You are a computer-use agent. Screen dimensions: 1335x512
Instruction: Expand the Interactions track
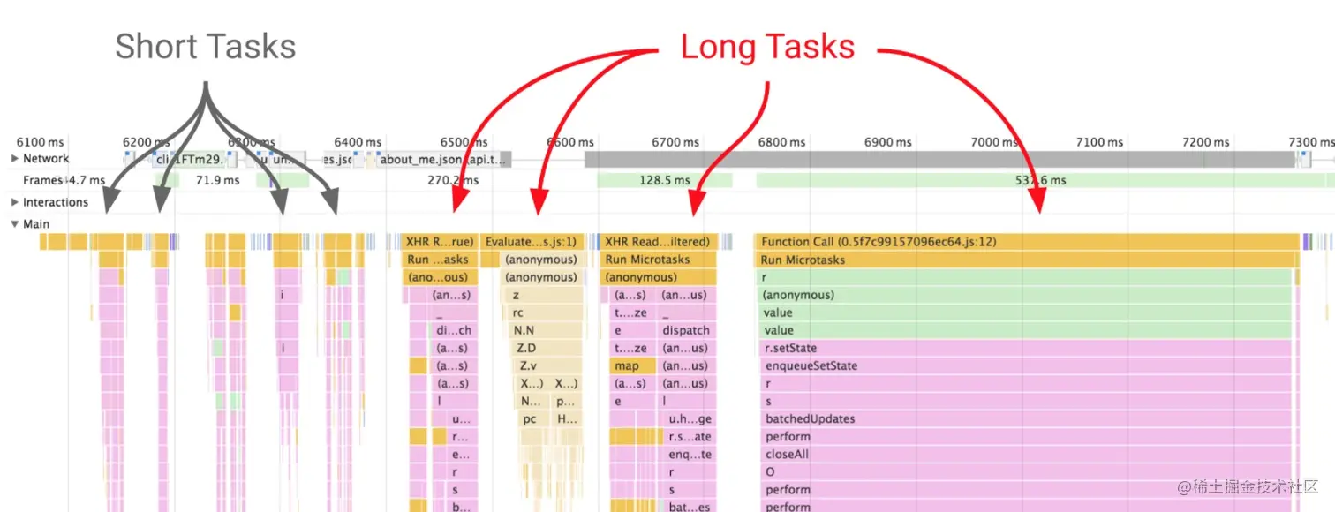pyautogui.click(x=14, y=202)
